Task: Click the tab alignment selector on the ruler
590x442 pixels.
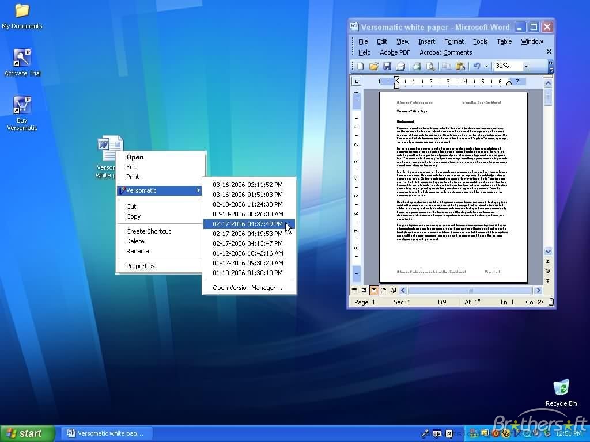Action: tap(356, 81)
